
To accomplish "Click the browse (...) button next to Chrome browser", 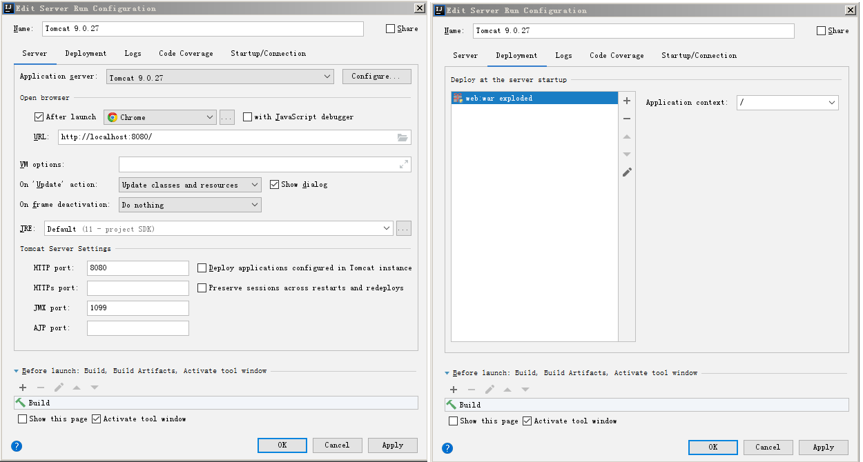I will click(227, 117).
